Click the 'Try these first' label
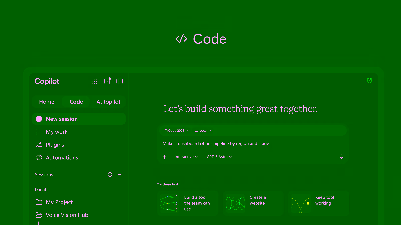The height and width of the screenshot is (225, 401). (x=168, y=184)
